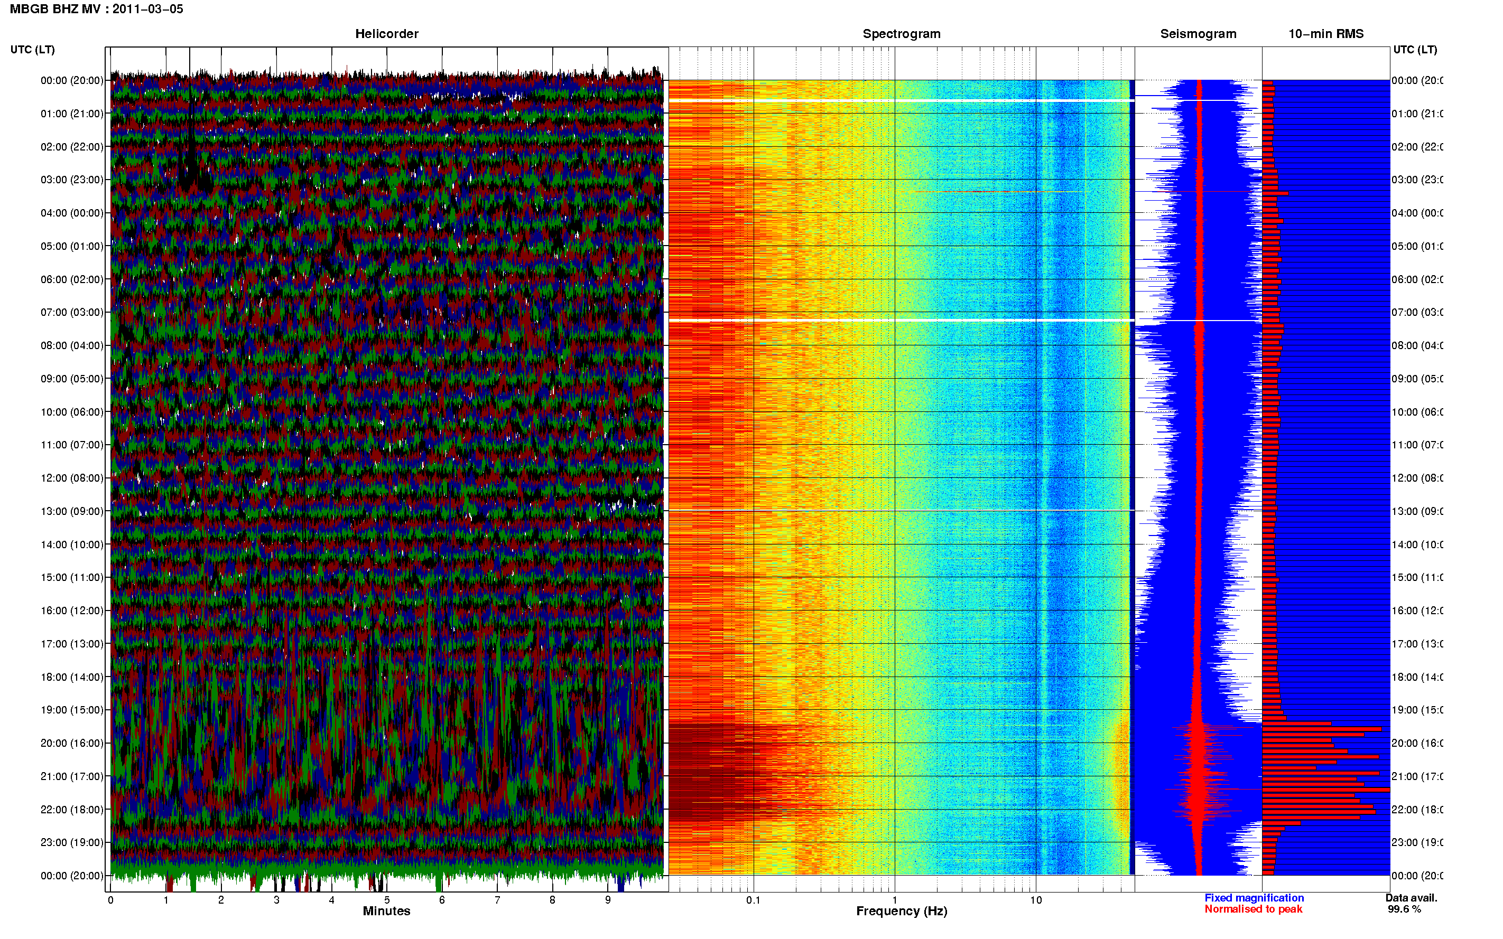Screen dimensions: 1503x939
Task: Click the '10' frequency tick label
Action: tap(1036, 900)
